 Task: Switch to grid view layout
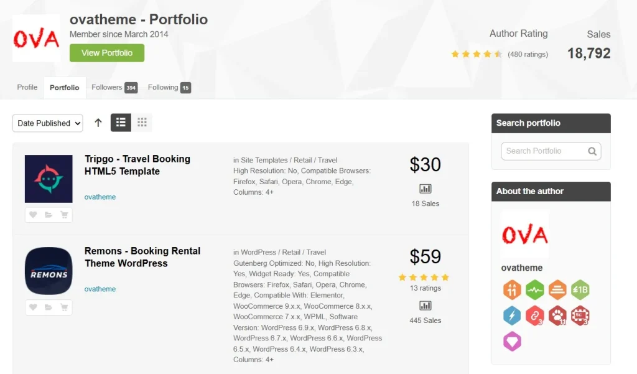pos(142,123)
